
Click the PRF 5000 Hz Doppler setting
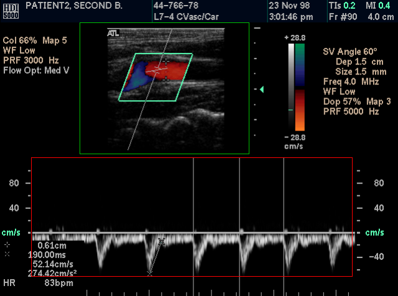351,111
